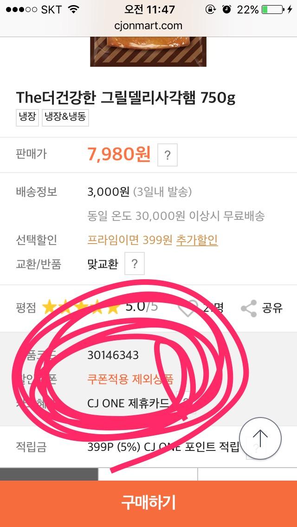
Task: Tap the rotation lock status icon
Action: pyautogui.click(x=211, y=9)
